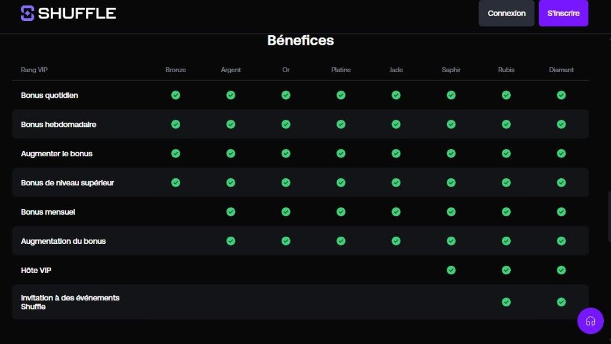Viewport: 611px width, 344px height.
Task: Click the Bonus mensuel row label
Action: [x=48, y=212]
